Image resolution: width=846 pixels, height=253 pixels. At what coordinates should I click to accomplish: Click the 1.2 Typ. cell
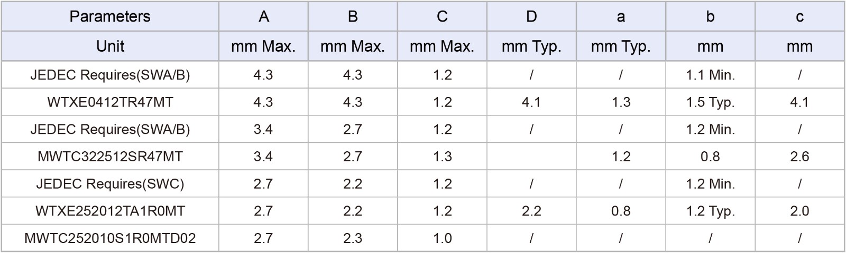tap(710, 211)
